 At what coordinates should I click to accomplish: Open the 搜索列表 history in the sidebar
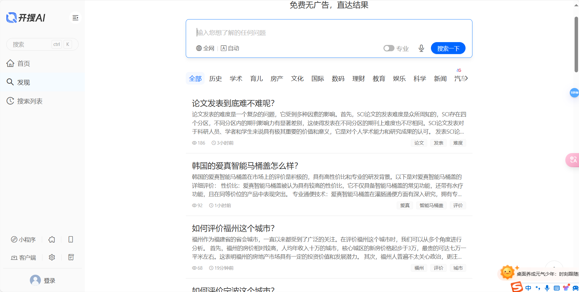(x=30, y=101)
